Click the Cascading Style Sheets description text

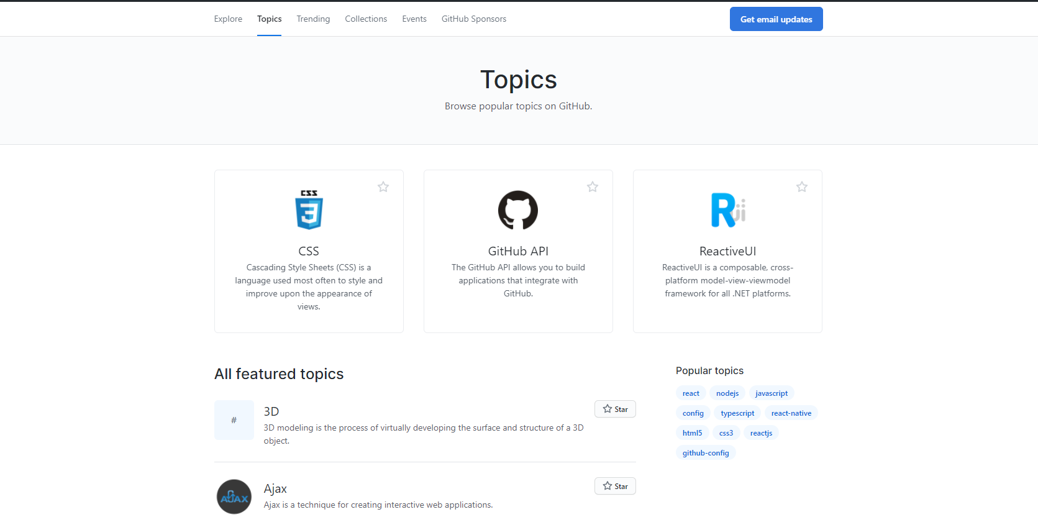309,287
